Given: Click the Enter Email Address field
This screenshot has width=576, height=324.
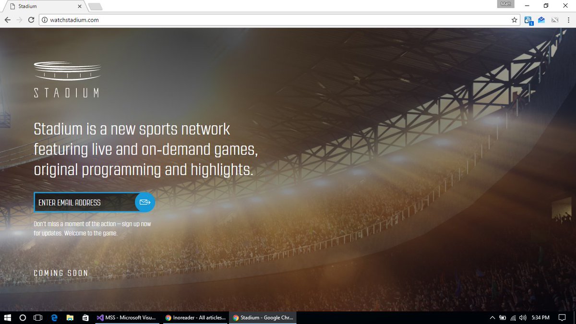Looking at the screenshot, I should click(x=84, y=202).
